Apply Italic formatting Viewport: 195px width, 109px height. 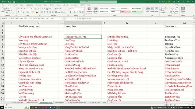tap(21, 12)
